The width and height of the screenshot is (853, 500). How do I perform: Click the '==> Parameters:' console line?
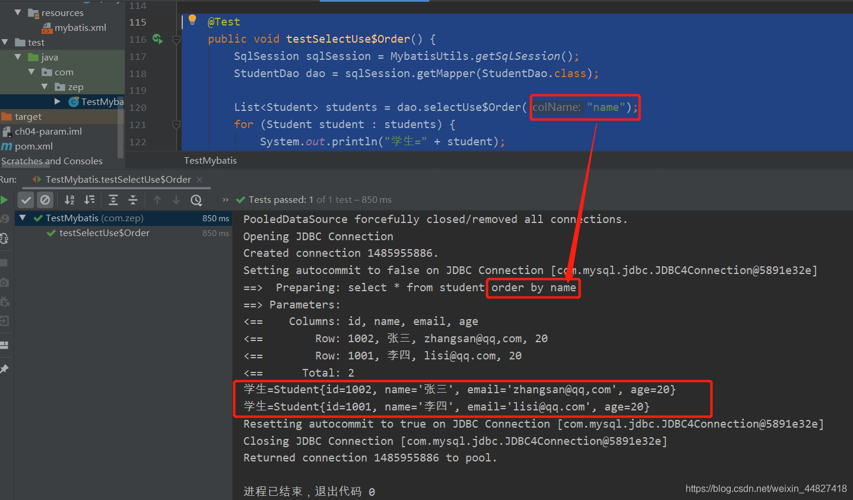coord(292,305)
